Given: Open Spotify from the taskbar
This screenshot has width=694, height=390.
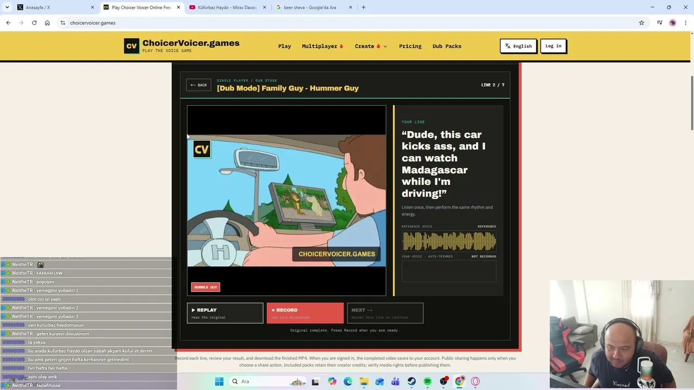Looking at the screenshot, I should [427, 381].
